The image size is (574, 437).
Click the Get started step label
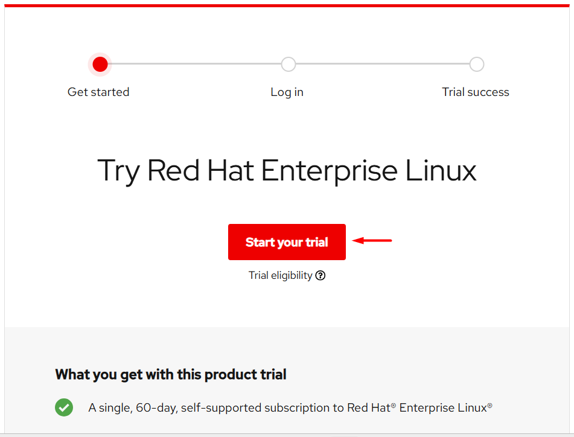(98, 92)
